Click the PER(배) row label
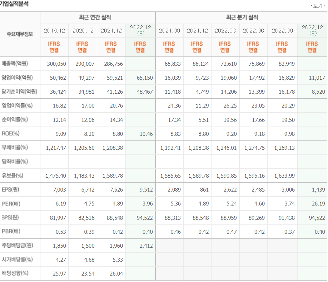 click(x=11, y=204)
